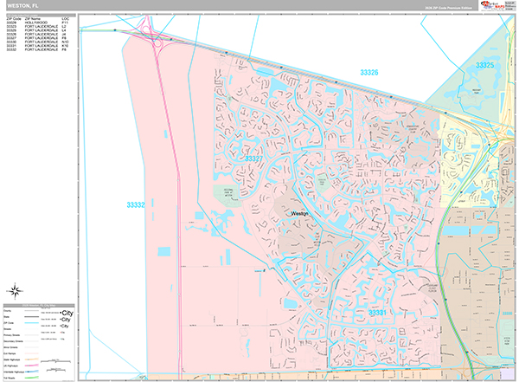This screenshot has height=382, width=519.
Task: Select the 33327 ZIP code map label
Action: (x=253, y=159)
